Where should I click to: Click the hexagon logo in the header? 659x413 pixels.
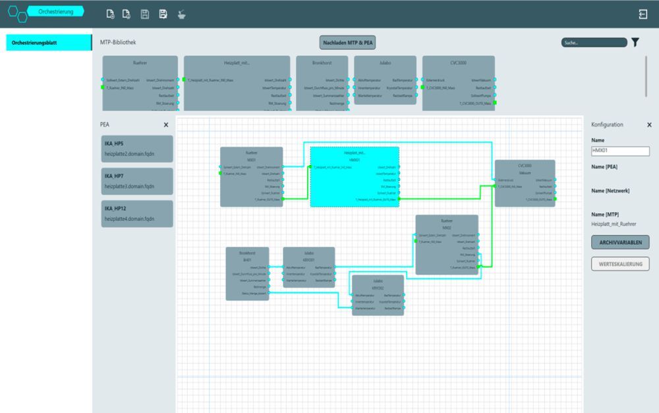[16, 13]
